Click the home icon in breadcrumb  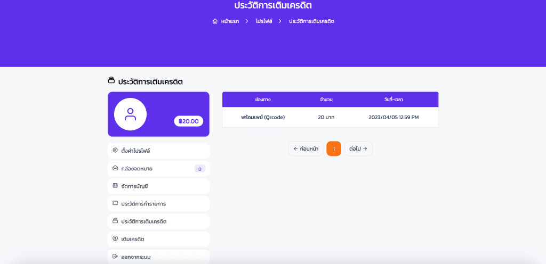[215, 21]
